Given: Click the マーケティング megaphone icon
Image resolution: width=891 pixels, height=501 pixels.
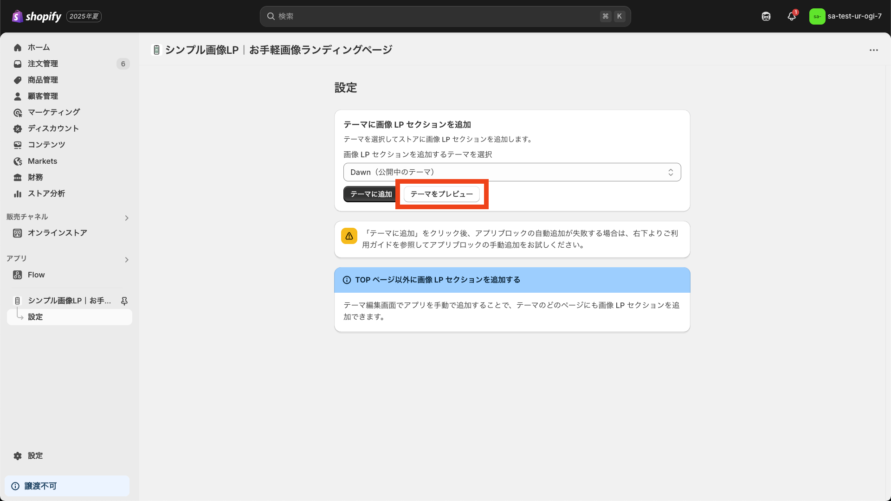Looking at the screenshot, I should click(18, 112).
